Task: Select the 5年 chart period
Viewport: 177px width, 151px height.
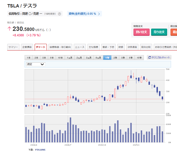Action: tap(131, 58)
